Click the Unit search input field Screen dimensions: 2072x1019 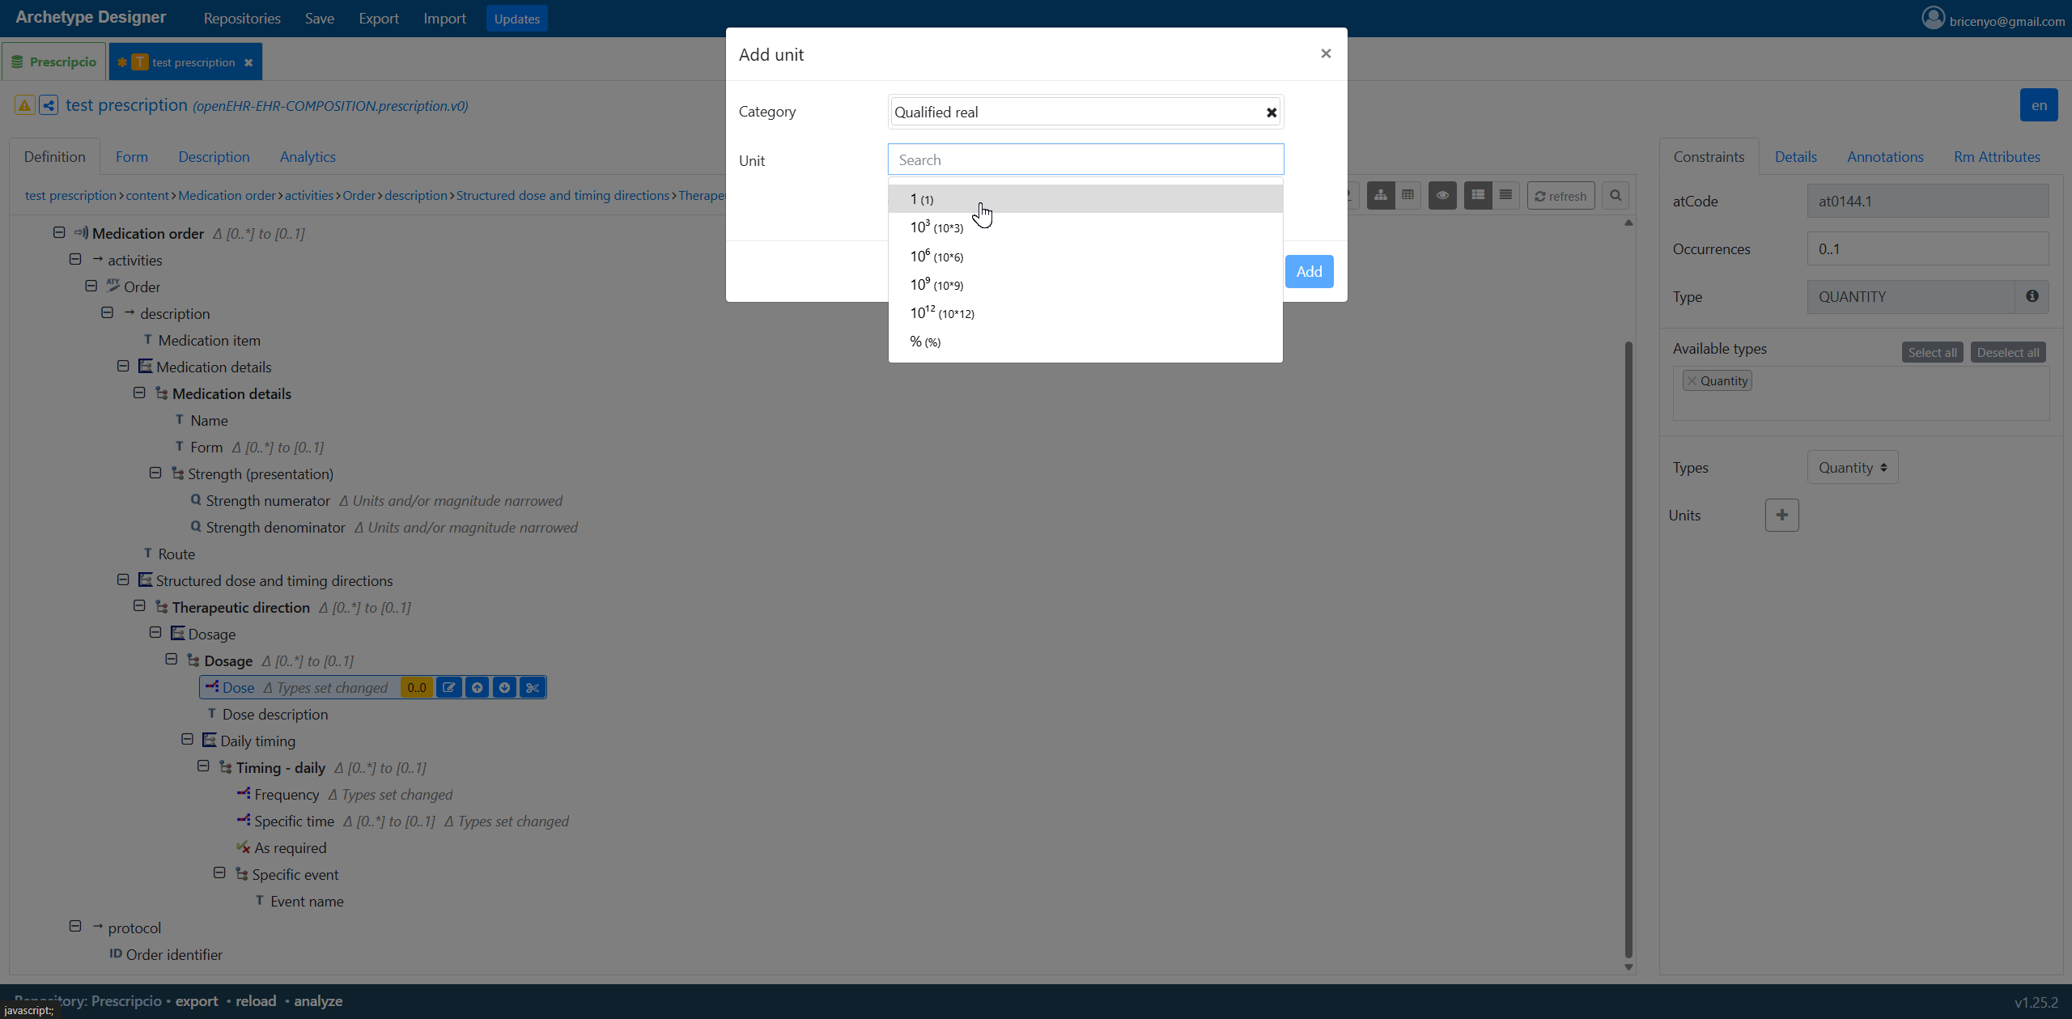click(1085, 159)
